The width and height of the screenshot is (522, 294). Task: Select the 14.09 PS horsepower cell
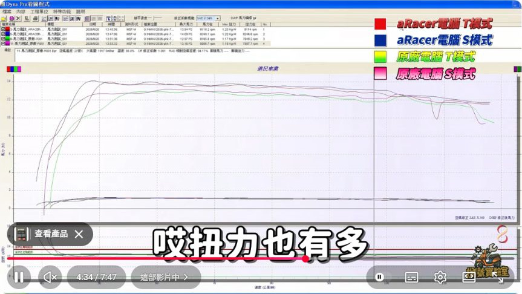coord(186,34)
